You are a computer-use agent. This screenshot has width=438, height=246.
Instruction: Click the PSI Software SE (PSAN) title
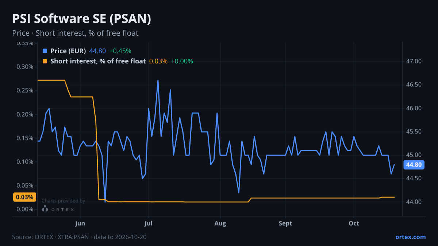pyautogui.click(x=82, y=19)
